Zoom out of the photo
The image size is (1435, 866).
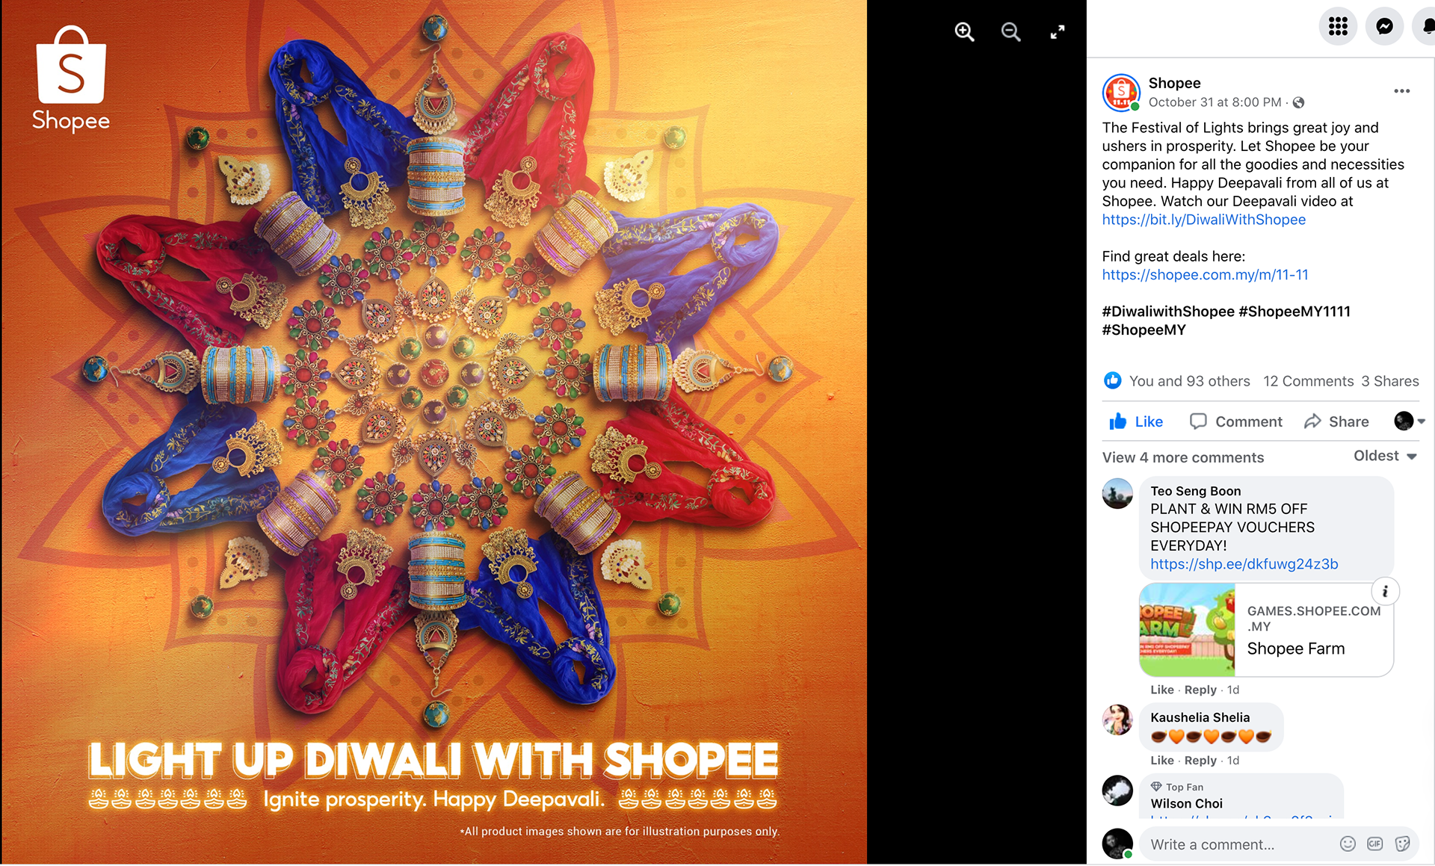coord(1010,31)
